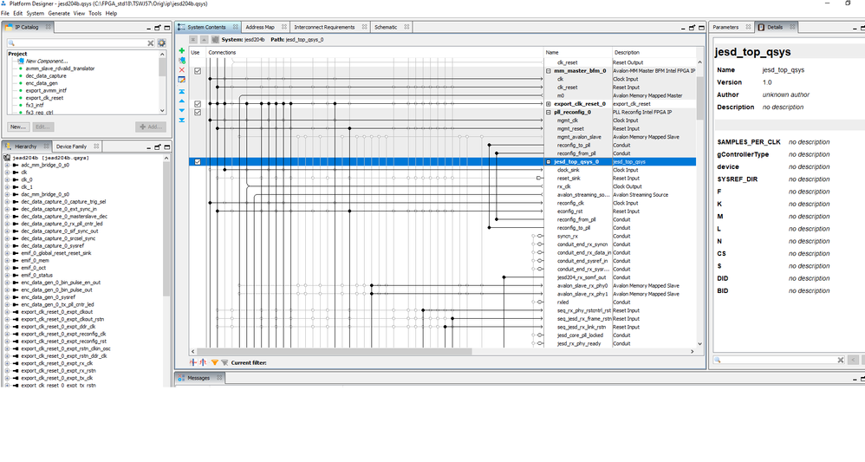
Task: Click the drill into subsystem icon beside System label
Action: [x=215, y=40]
